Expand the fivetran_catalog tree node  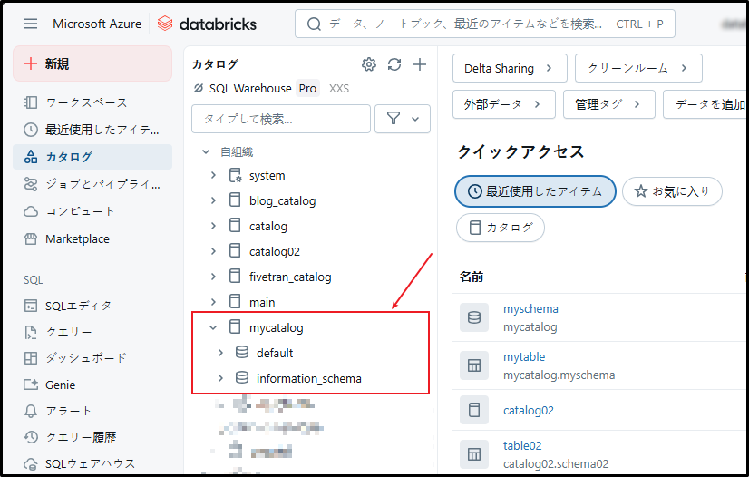pyautogui.click(x=213, y=277)
